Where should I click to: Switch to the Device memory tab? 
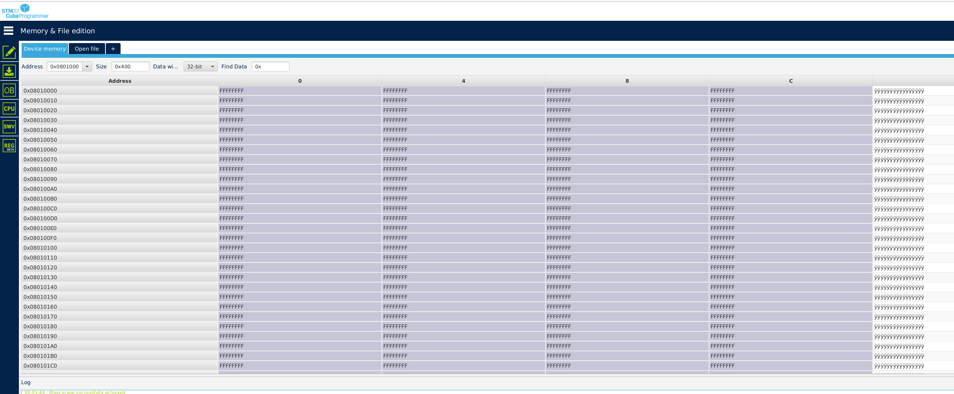(x=45, y=49)
